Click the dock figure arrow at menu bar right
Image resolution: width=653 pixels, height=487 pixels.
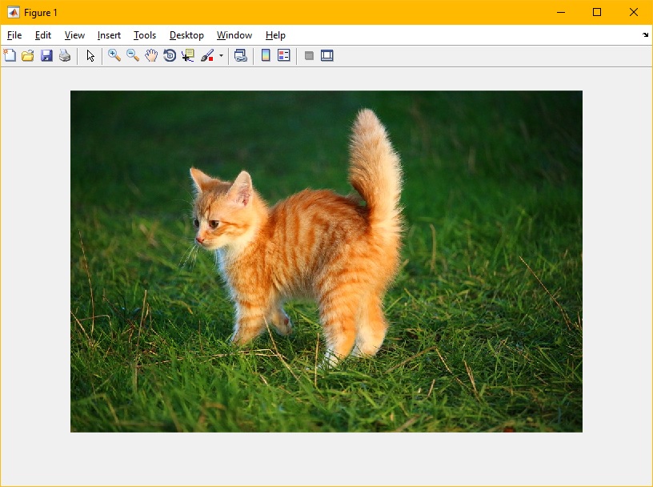click(645, 35)
